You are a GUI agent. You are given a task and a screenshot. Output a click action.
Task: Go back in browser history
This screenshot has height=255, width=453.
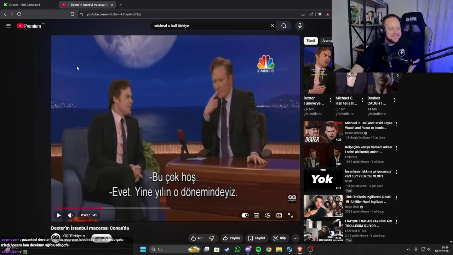point(5,14)
